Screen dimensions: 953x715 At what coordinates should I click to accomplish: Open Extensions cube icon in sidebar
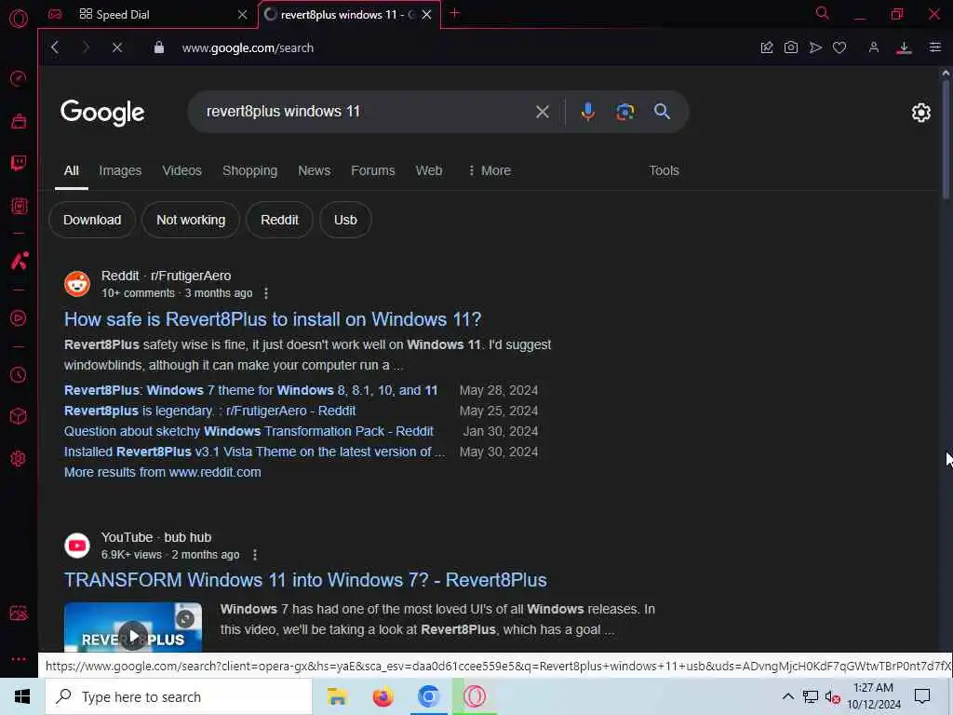click(19, 416)
